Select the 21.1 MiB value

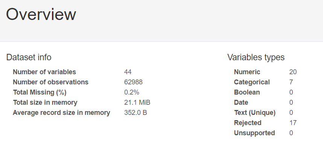(x=137, y=102)
